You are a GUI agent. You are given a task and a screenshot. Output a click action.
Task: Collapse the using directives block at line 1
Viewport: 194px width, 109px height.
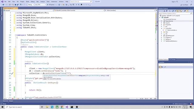click(16, 13)
